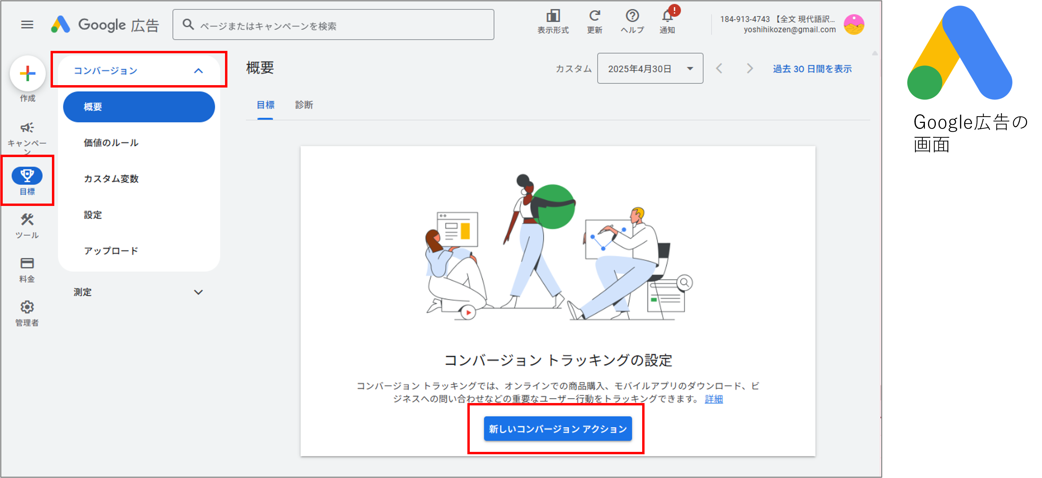Click the account ID 184-913-4743 text

[745, 19]
